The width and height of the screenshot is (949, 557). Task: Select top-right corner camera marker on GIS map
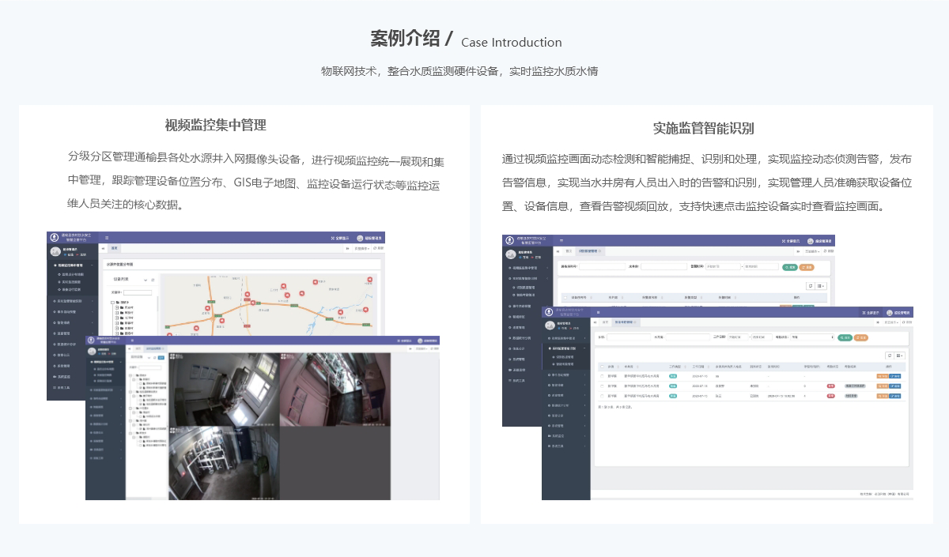(x=369, y=279)
